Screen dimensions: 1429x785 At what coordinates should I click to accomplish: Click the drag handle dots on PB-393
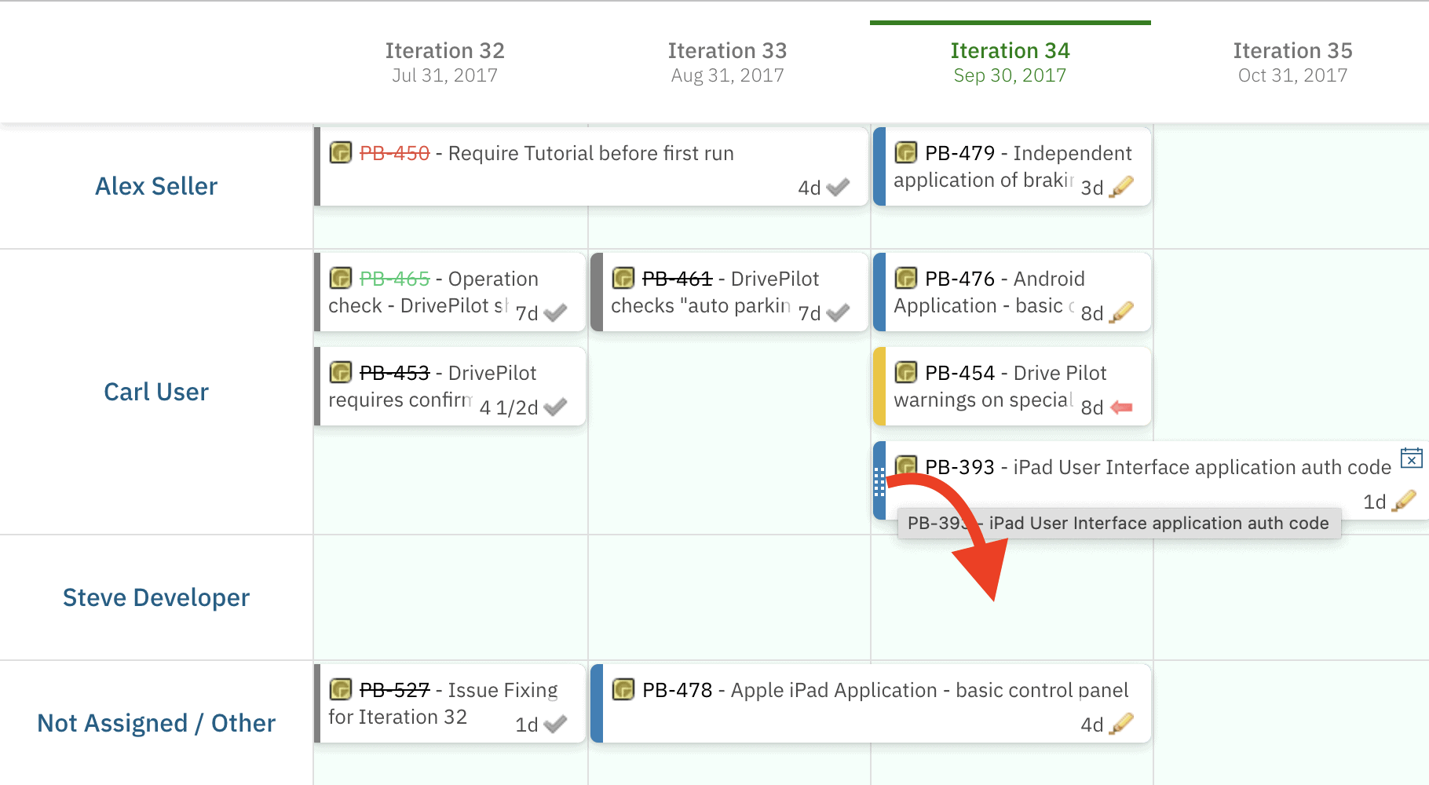[x=879, y=482]
